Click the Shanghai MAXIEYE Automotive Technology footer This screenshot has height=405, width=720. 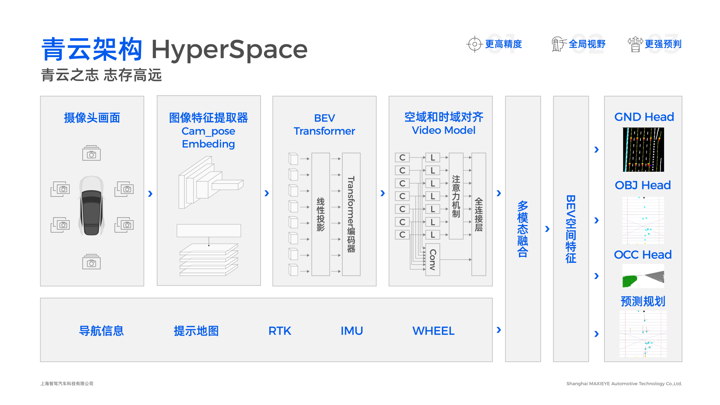pyautogui.click(x=624, y=383)
